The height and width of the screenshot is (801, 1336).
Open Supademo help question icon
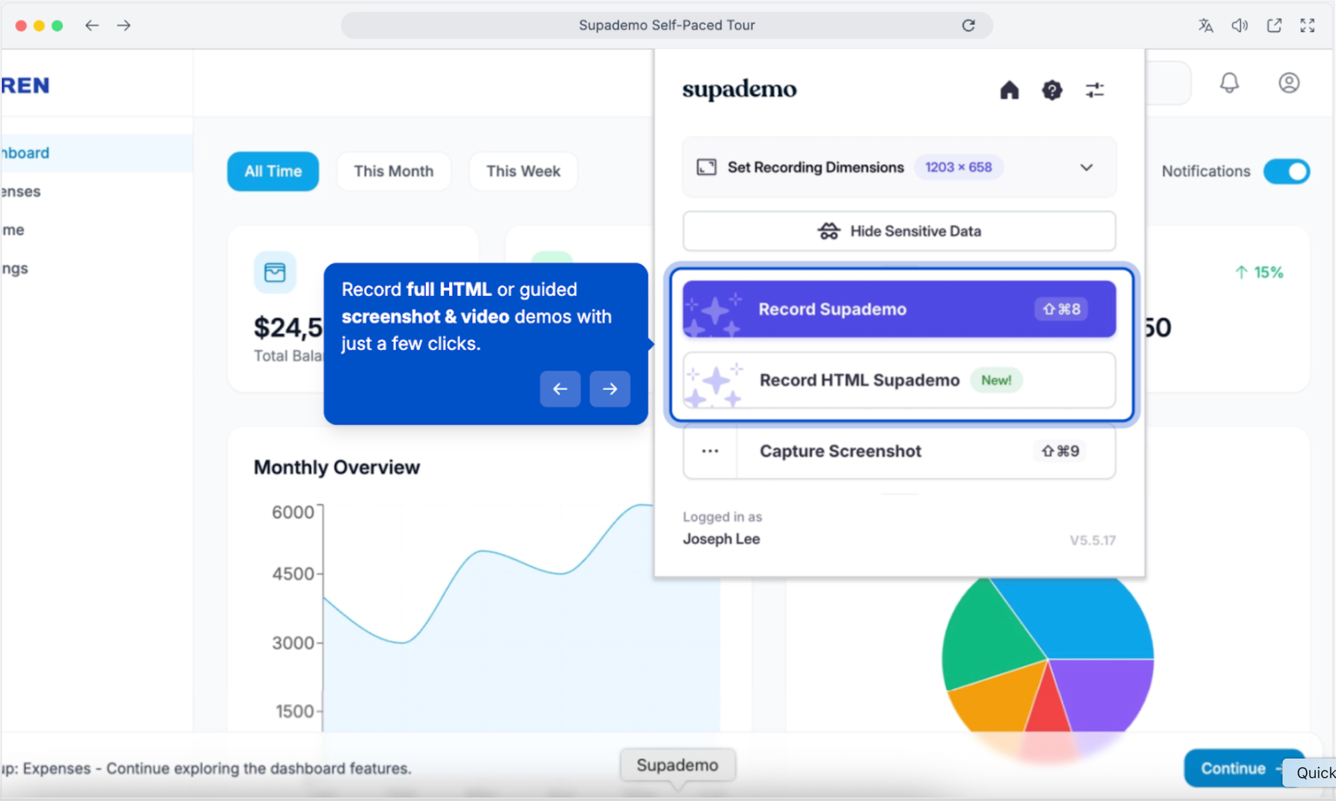[1052, 90]
